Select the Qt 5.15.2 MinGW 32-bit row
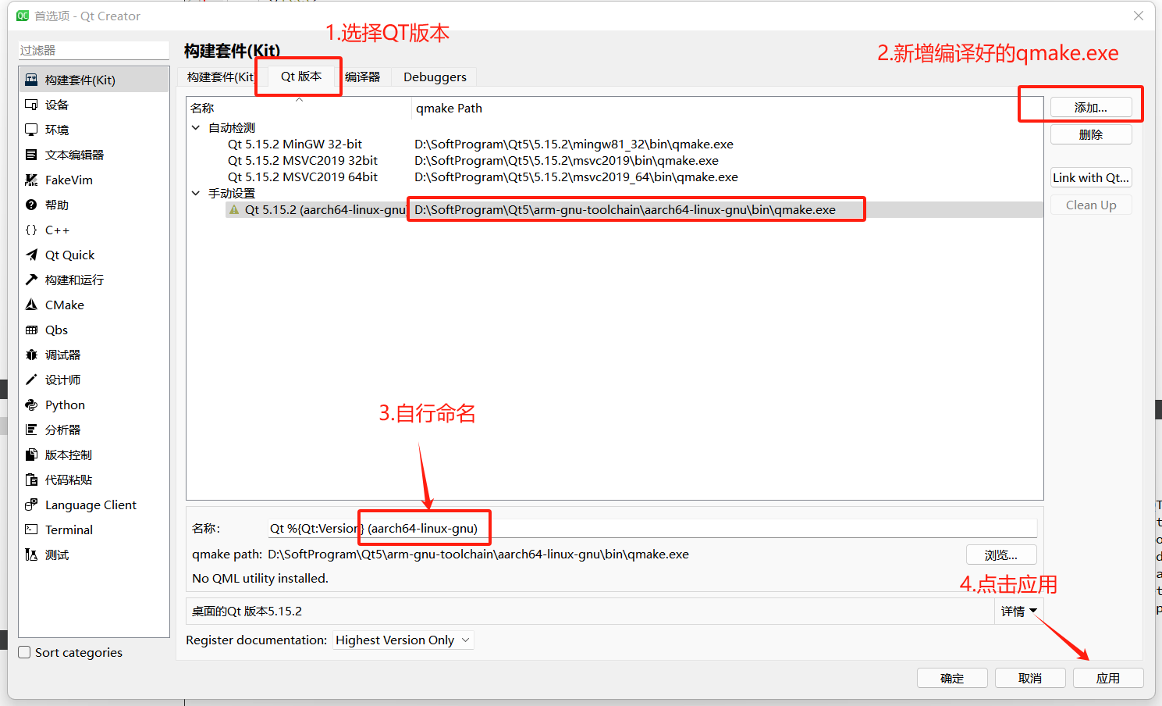1162x706 pixels. [x=295, y=144]
